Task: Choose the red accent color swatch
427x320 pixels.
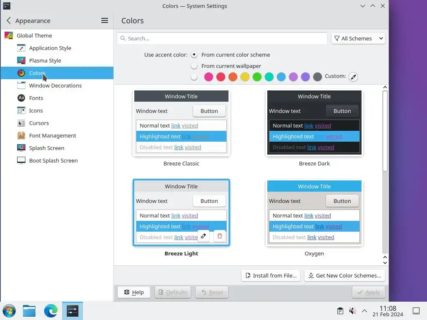Action: point(221,77)
